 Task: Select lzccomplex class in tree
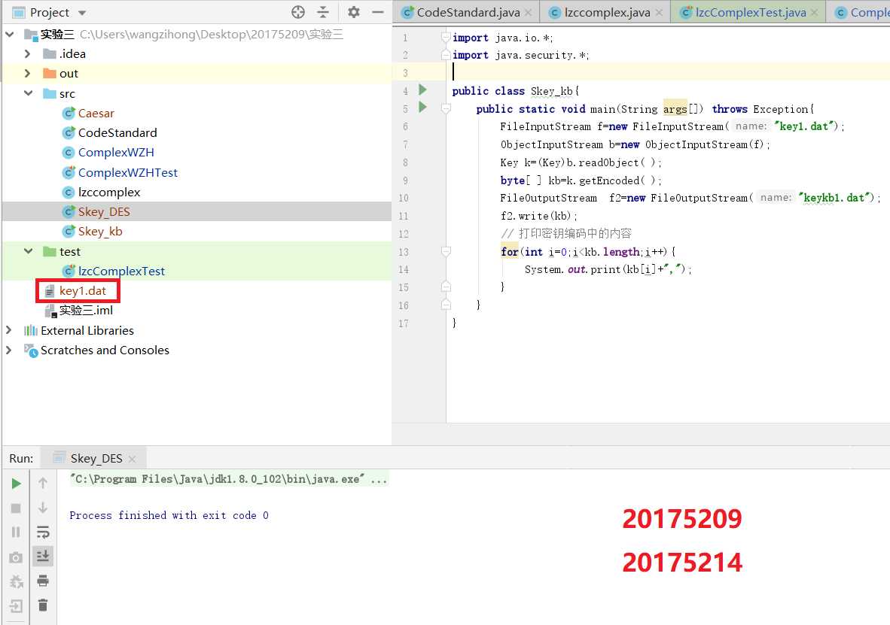(x=109, y=193)
